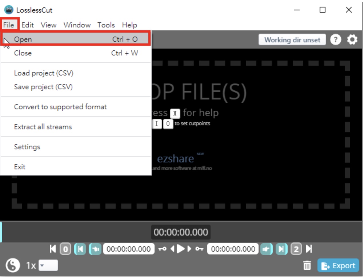Open the File menu
Image resolution: width=364 pixels, height=279 pixels.
click(9, 25)
